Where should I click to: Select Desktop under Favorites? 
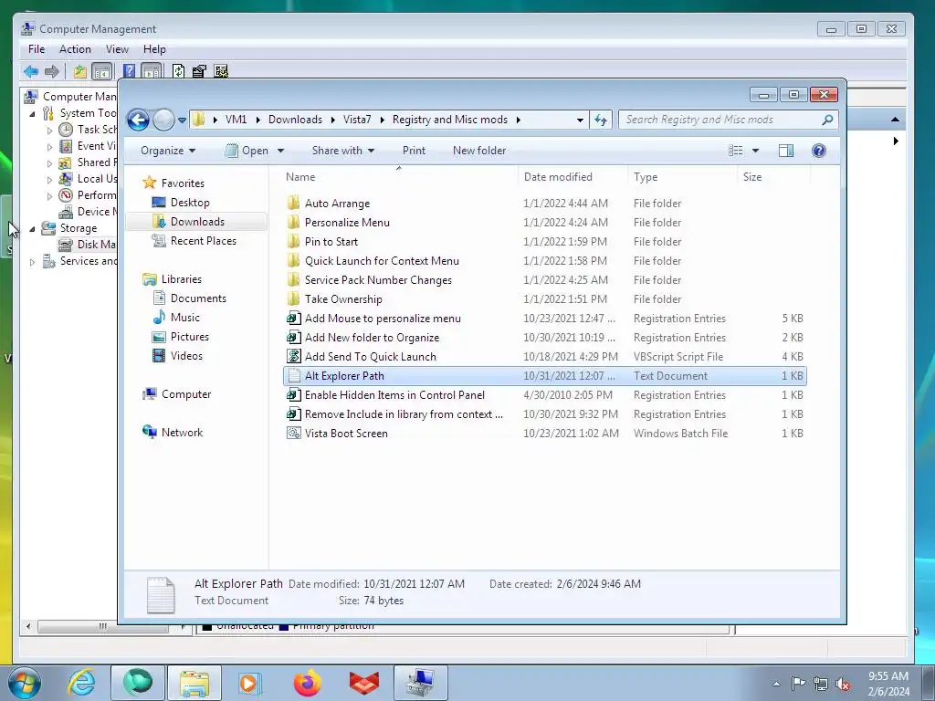click(189, 203)
